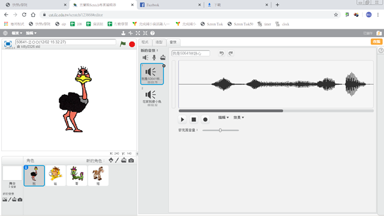Play the selected sound
Screen dimensions: 384x216
click(x=182, y=119)
